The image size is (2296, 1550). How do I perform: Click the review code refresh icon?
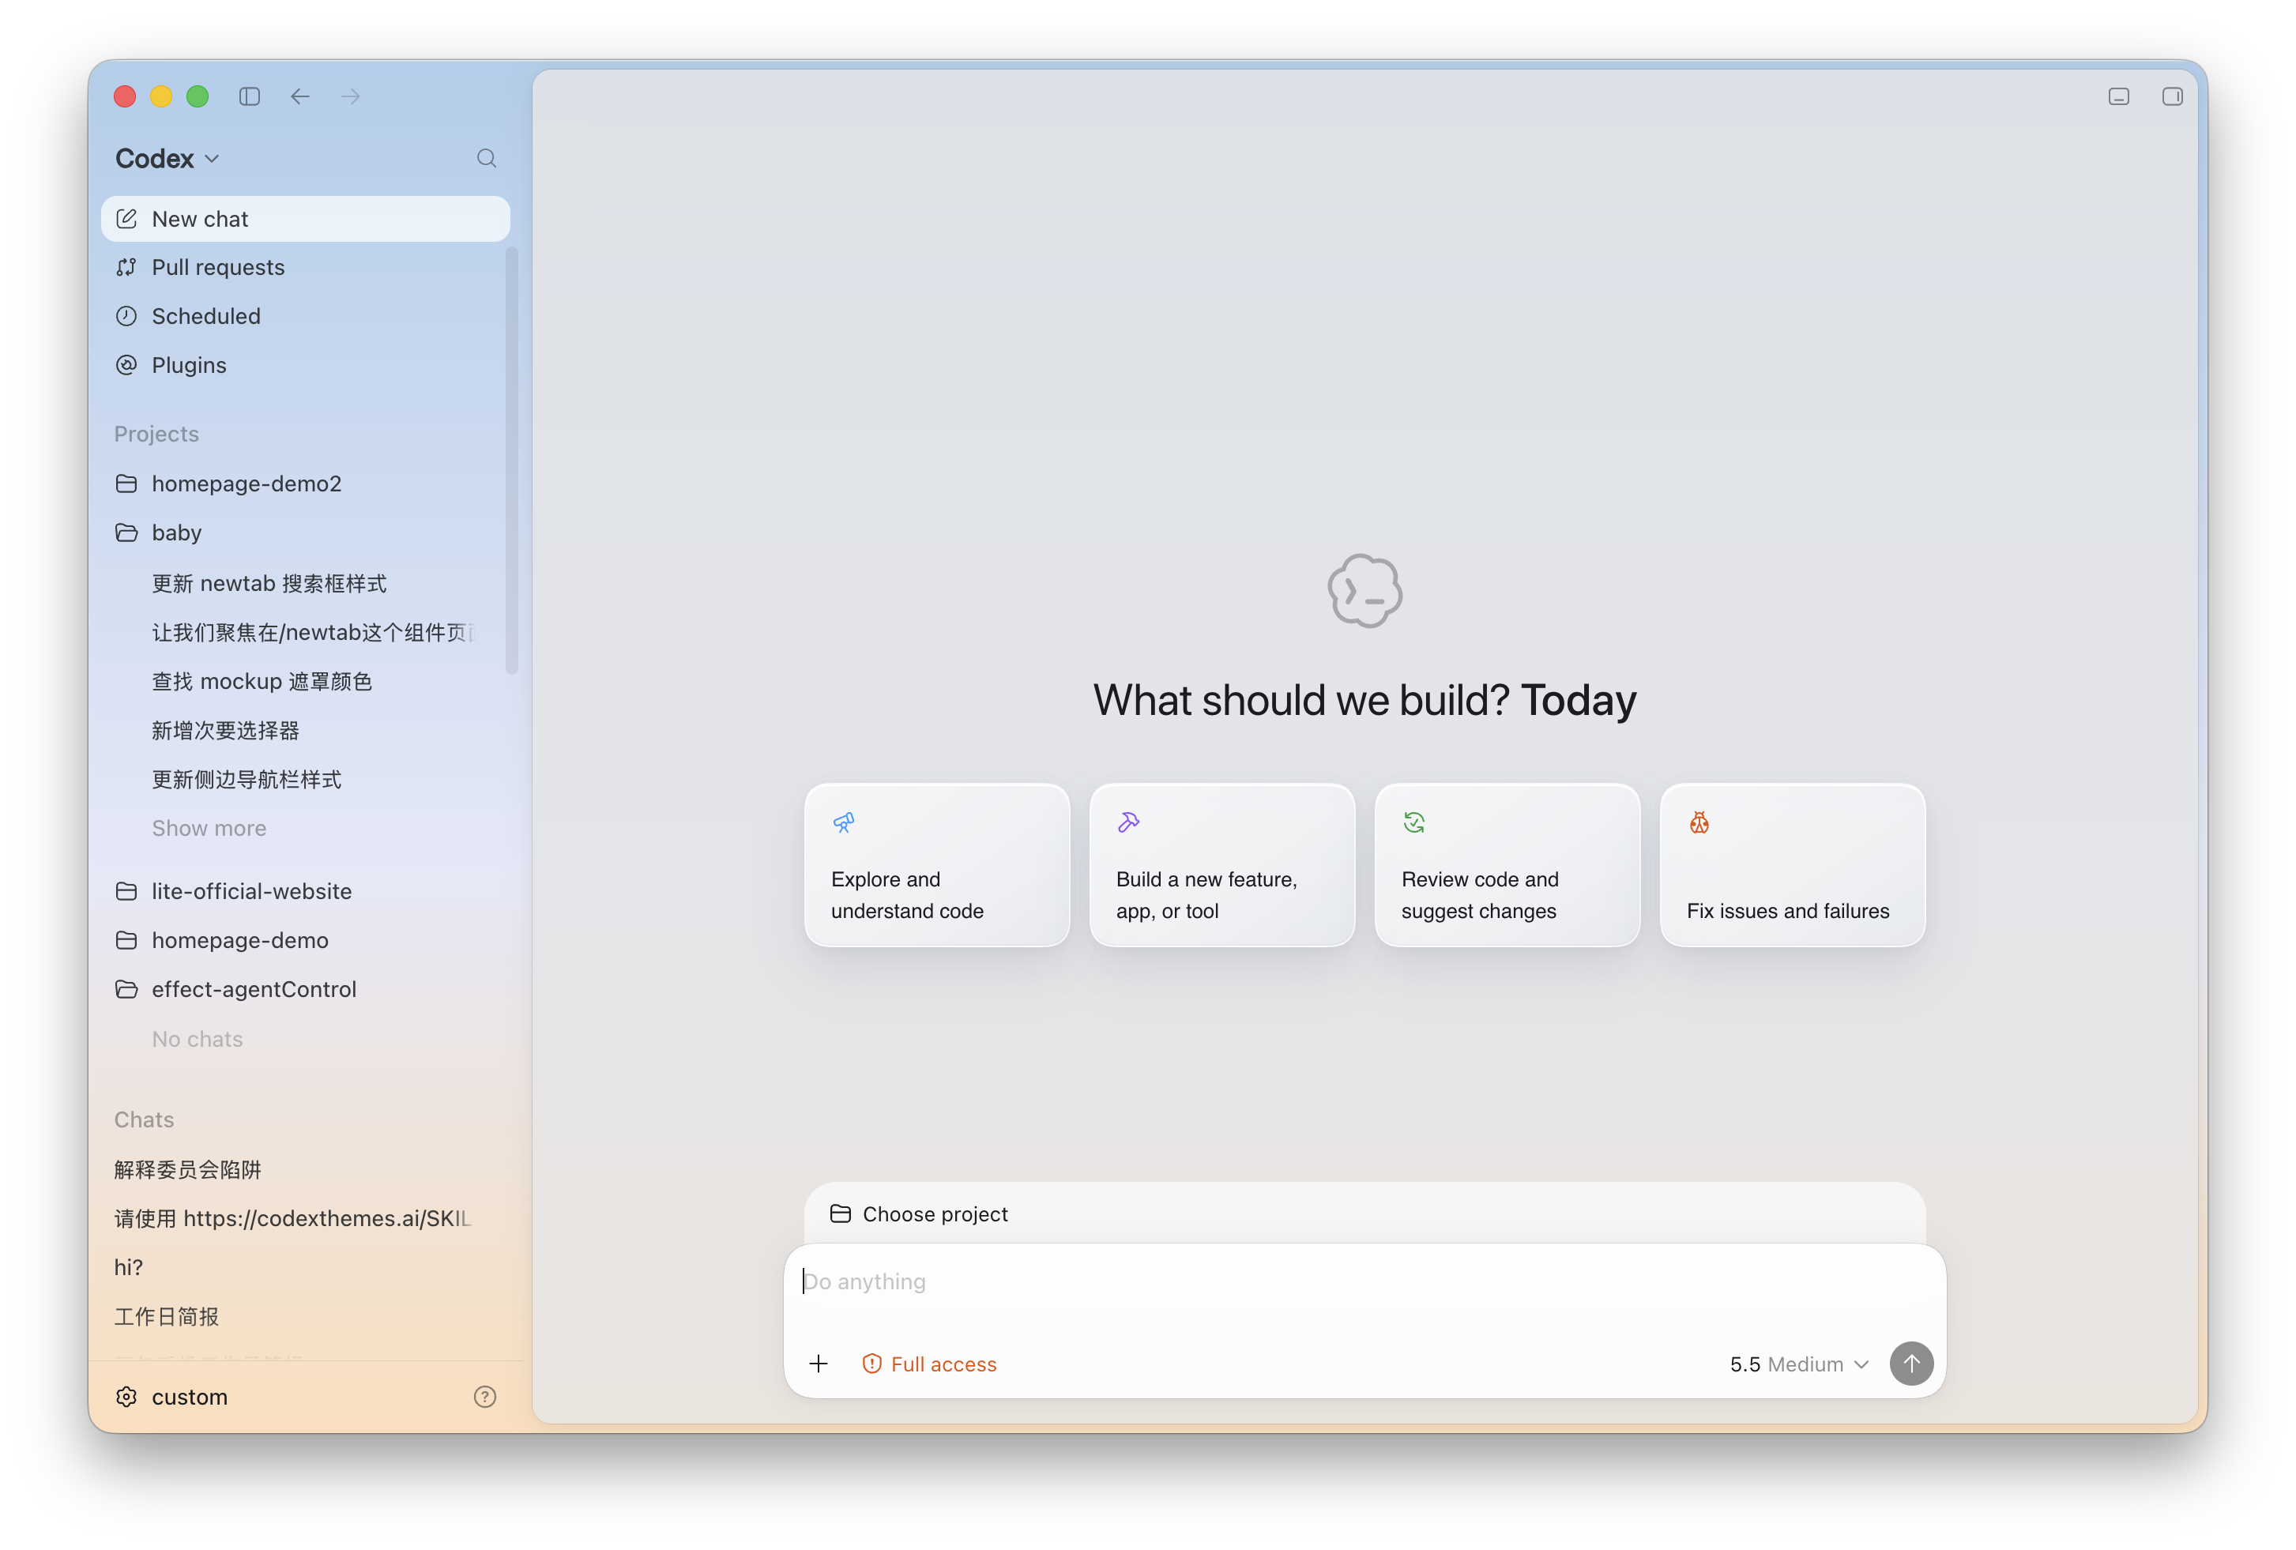click(x=1413, y=823)
